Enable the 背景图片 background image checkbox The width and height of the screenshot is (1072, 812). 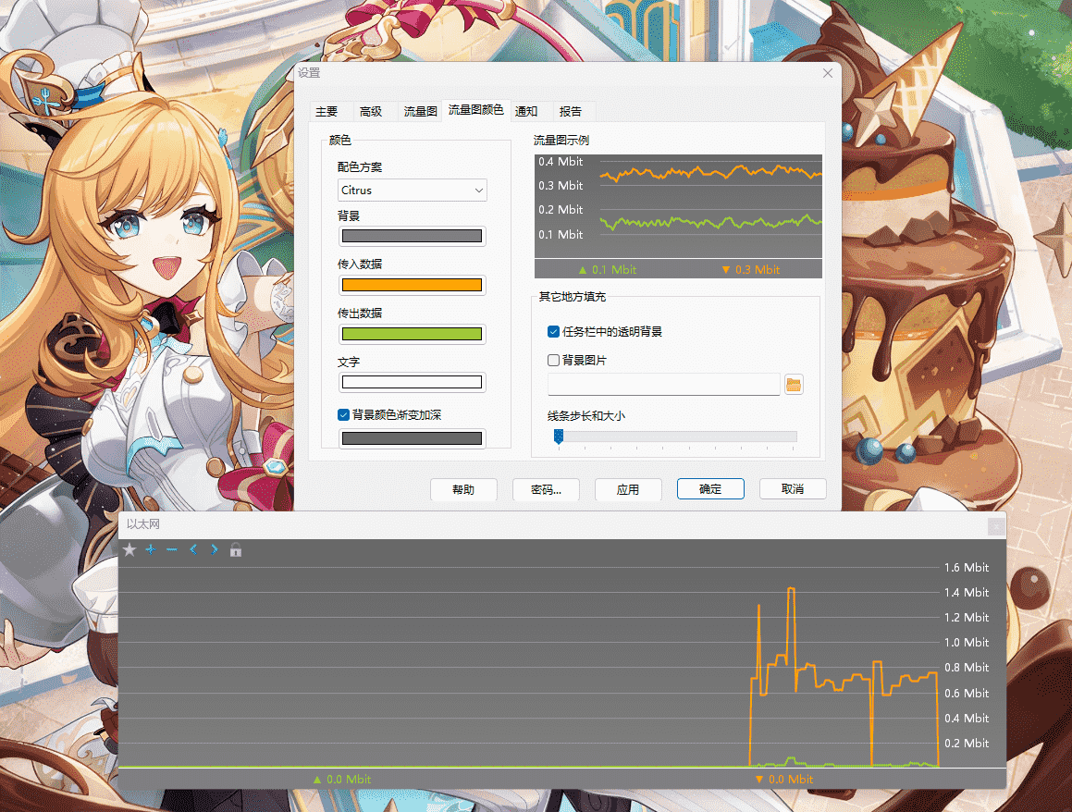[x=552, y=360]
